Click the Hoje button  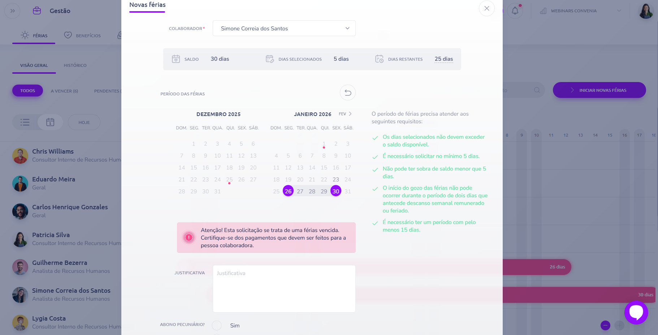coord(84,123)
